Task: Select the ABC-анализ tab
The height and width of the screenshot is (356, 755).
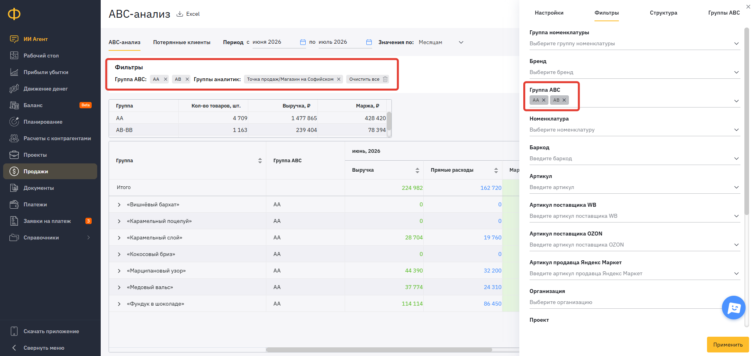Action: pos(124,42)
